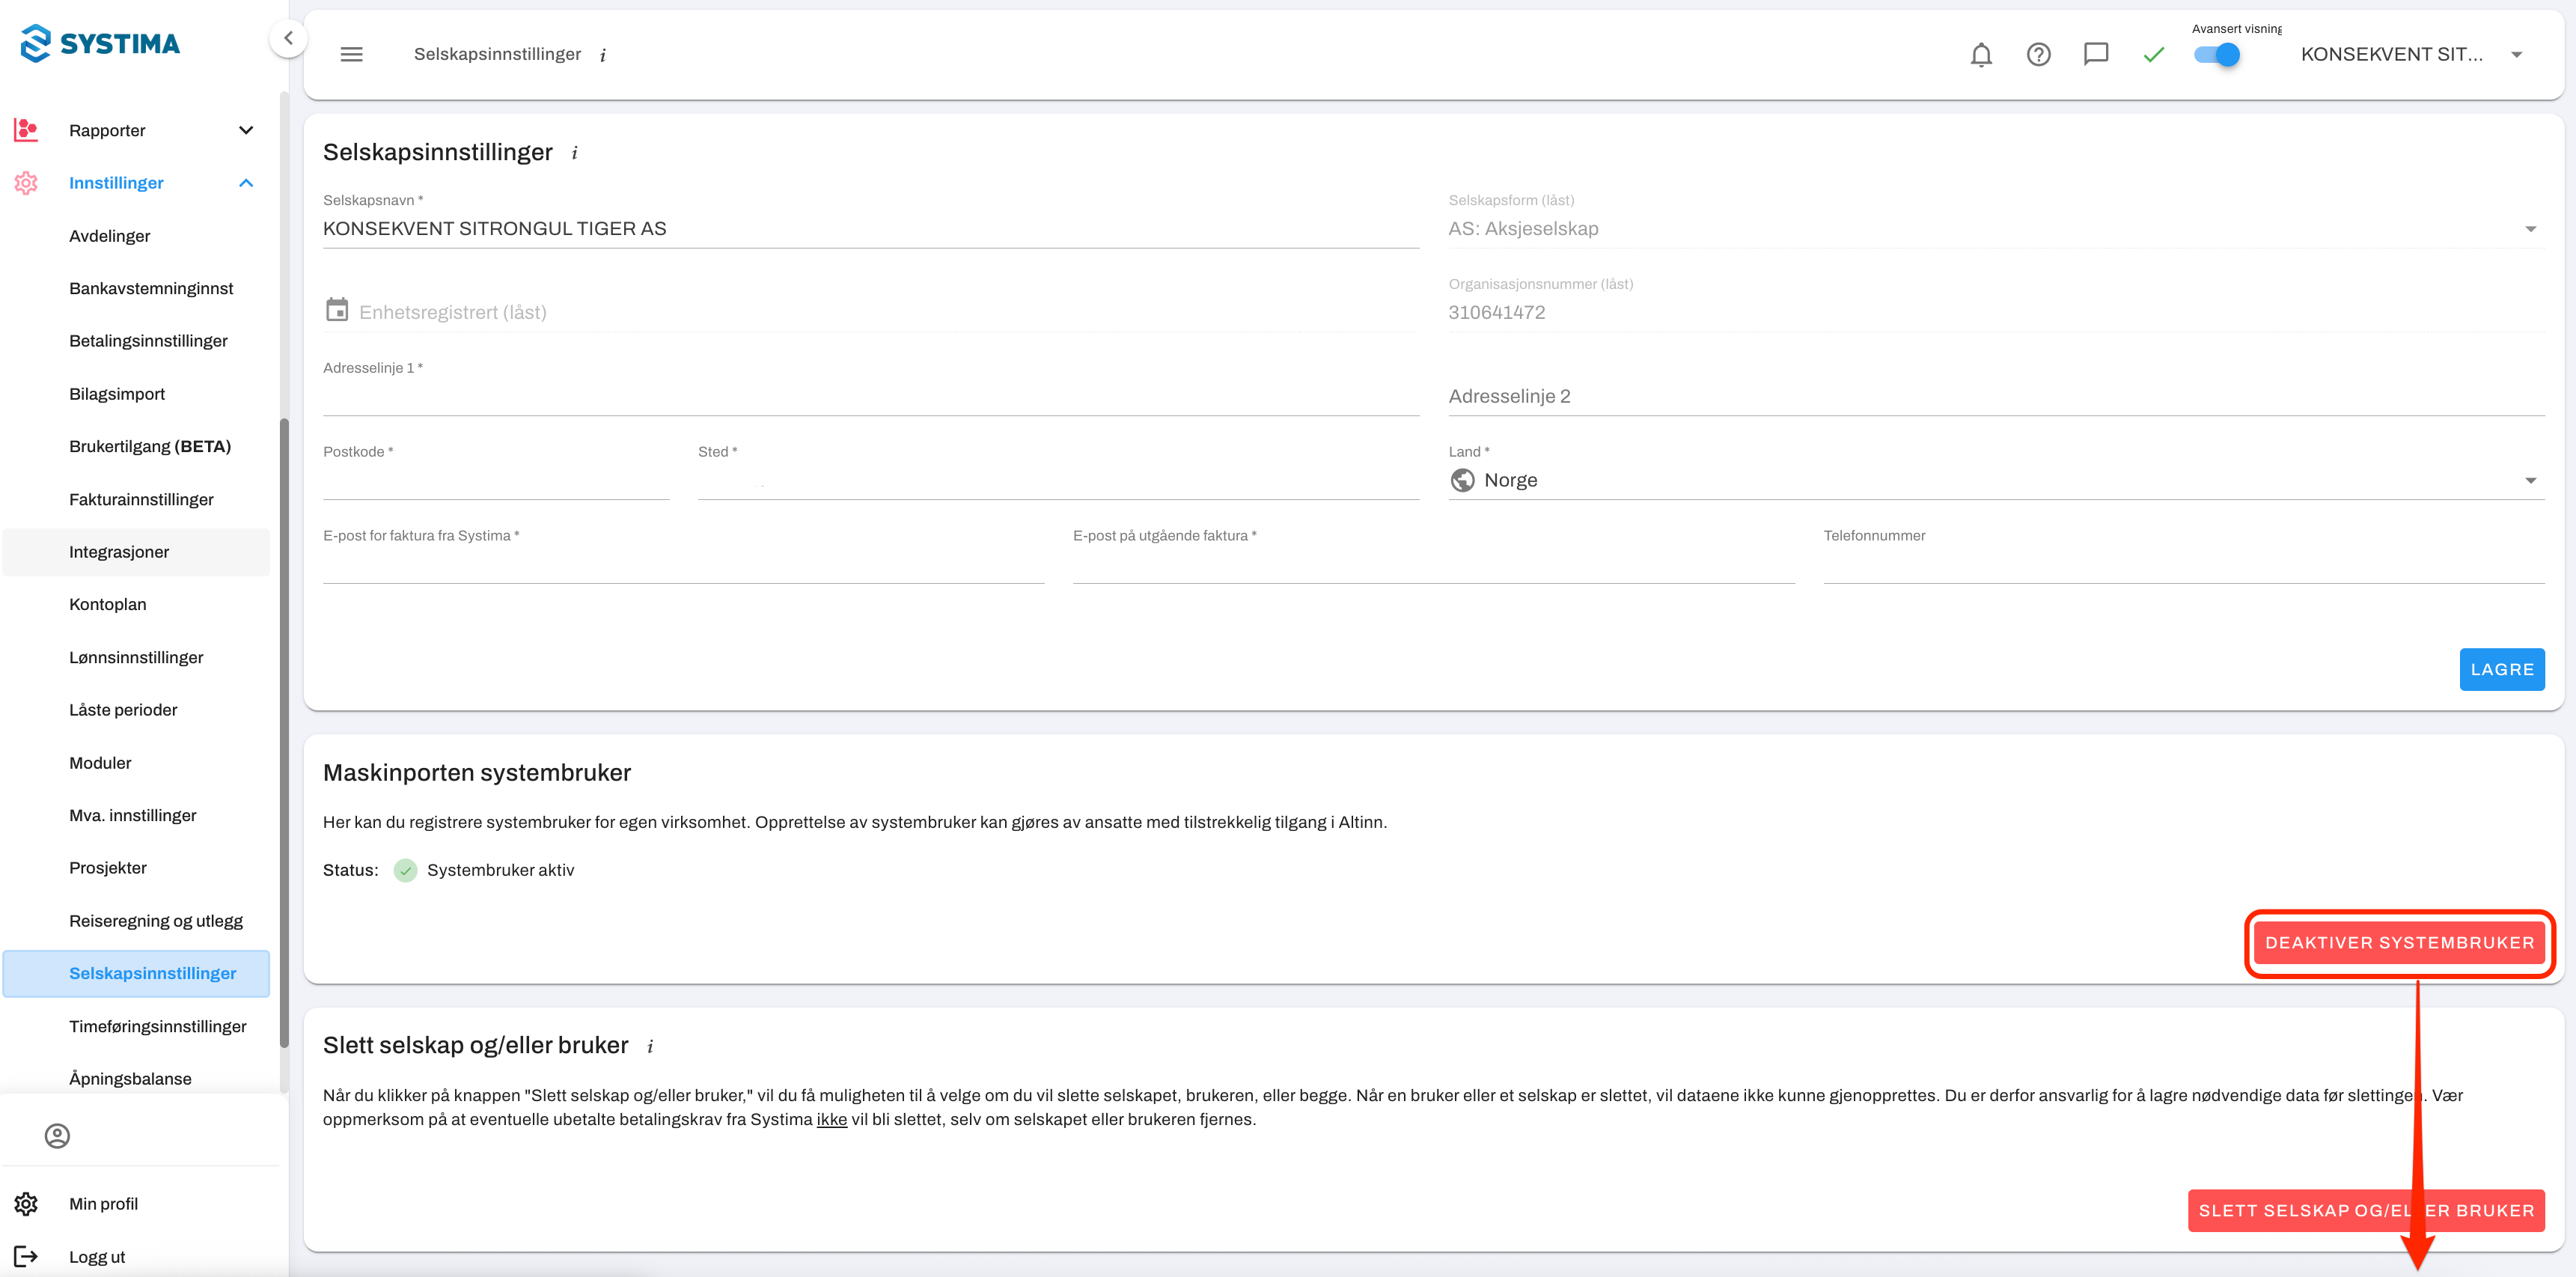Open Integrasjoner in the settings menu

(119, 552)
